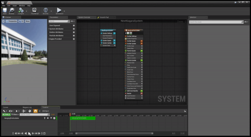Screen dimensions: 251x137
Task: Open the 240 fps frame rate dropdown
Action: [x=45, y=111]
